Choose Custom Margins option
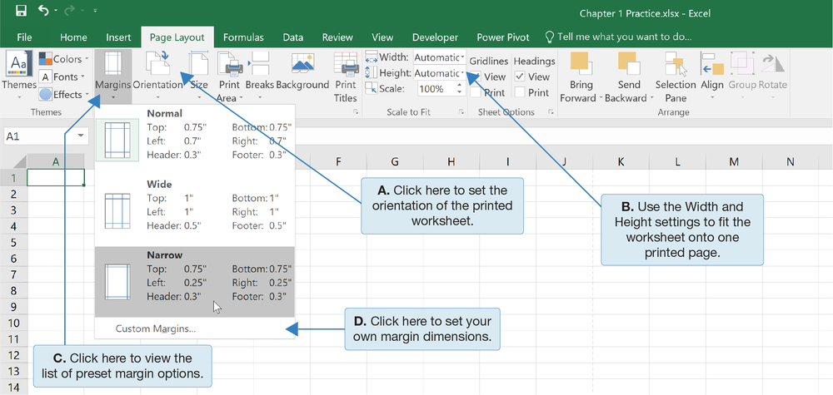833x395 pixels. pos(156,328)
